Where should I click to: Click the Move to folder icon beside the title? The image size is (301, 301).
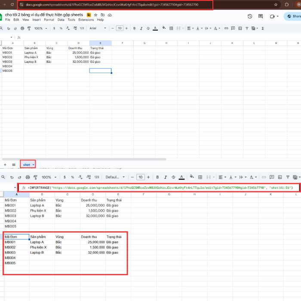103,15
